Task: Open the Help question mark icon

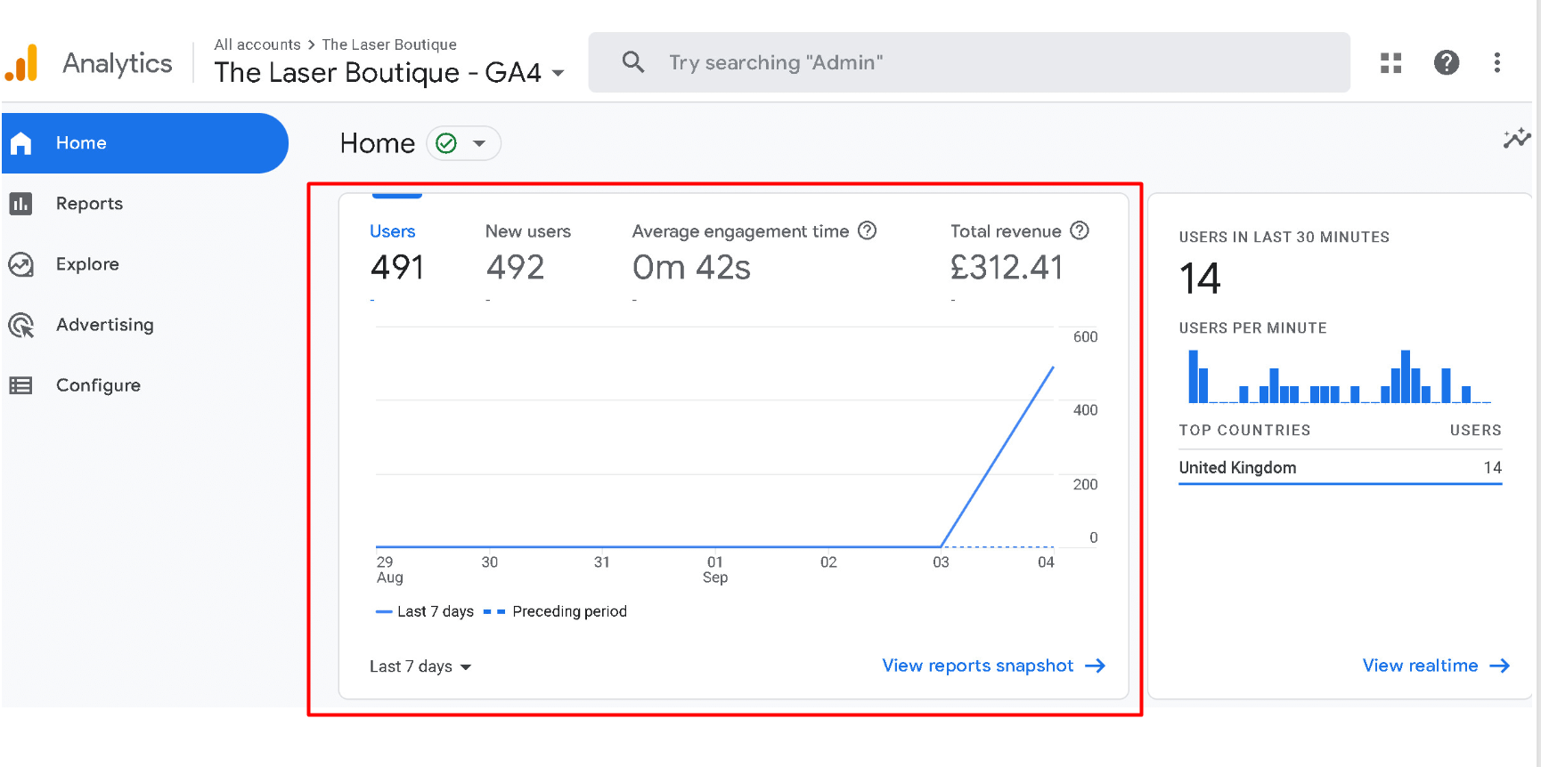Action: [1446, 62]
